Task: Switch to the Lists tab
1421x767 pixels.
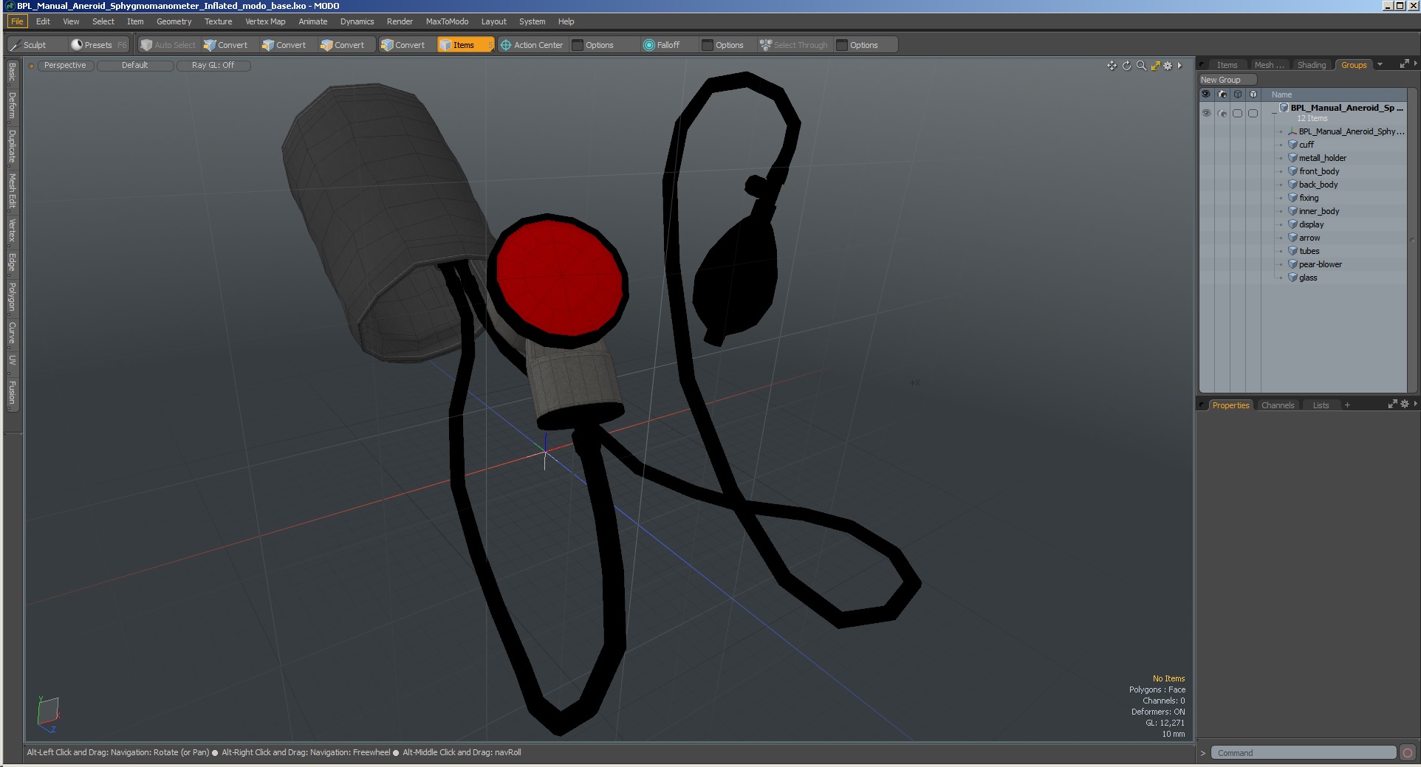Action: click(1321, 405)
